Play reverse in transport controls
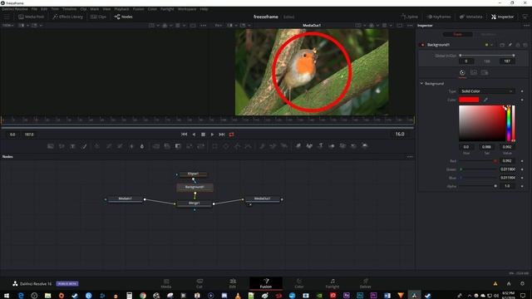 point(194,135)
